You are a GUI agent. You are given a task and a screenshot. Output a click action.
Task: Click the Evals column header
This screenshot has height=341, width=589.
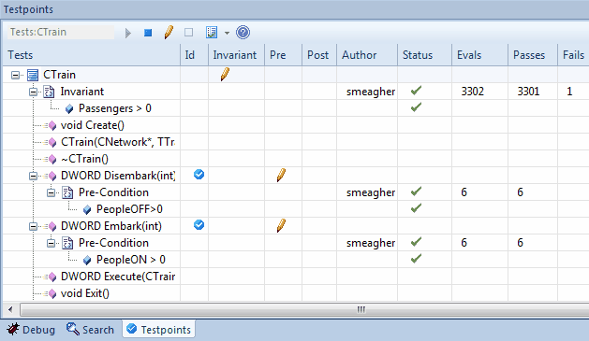click(480, 55)
